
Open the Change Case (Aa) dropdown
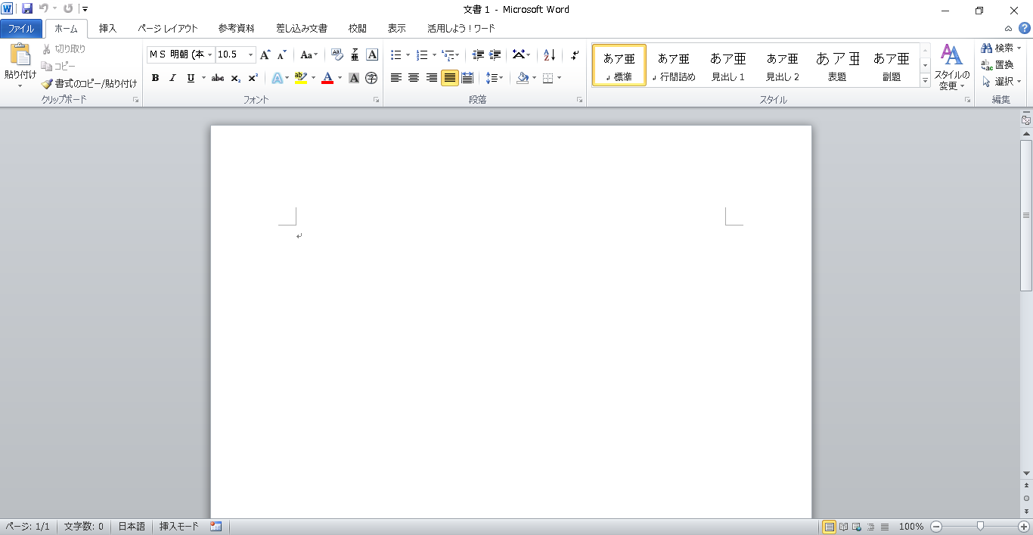(x=309, y=54)
